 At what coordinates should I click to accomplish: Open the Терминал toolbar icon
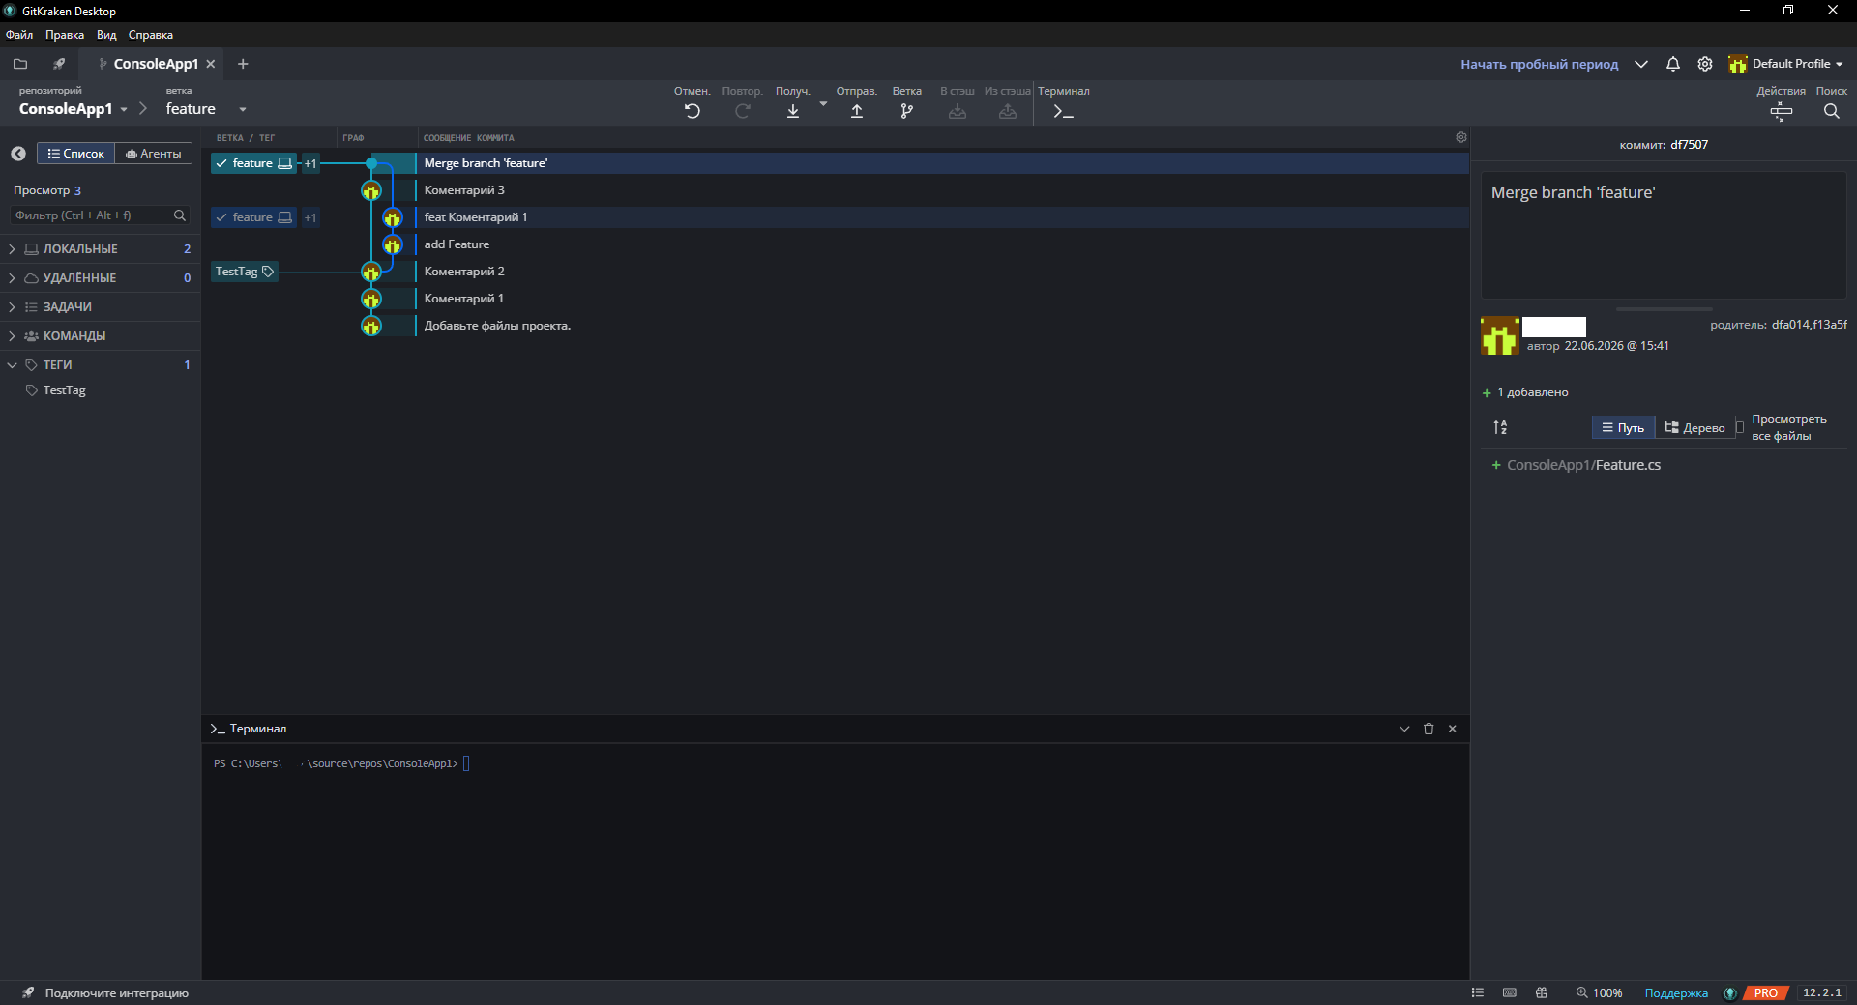(x=1064, y=111)
